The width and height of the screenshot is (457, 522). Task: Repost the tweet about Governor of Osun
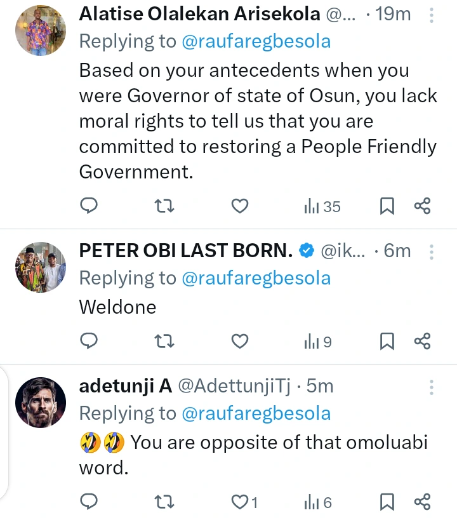(164, 206)
